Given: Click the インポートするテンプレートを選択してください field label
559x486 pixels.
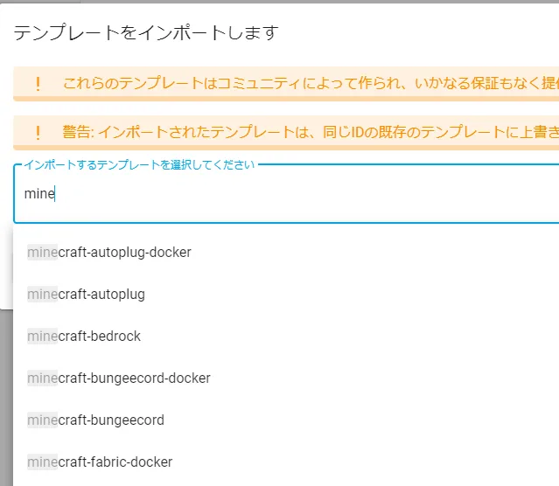Looking at the screenshot, I should (138, 164).
